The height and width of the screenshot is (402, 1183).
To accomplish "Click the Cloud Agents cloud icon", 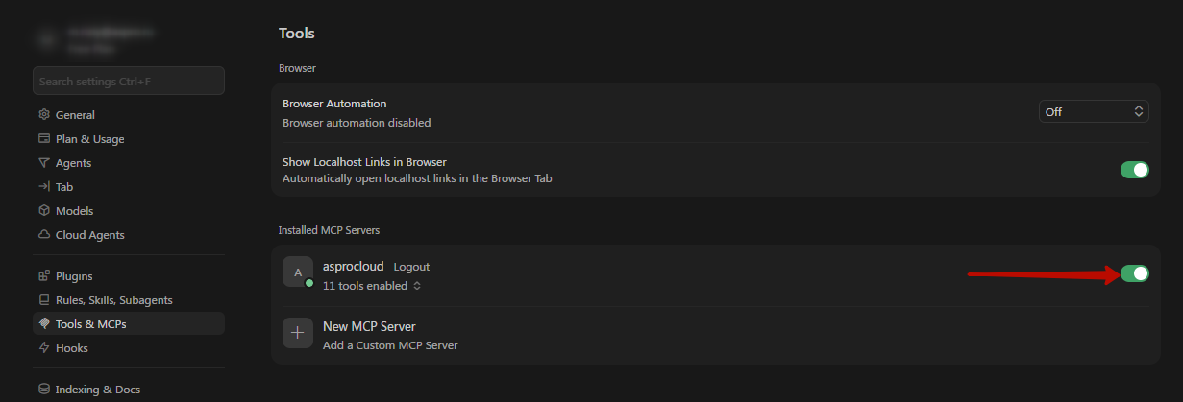I will click(x=44, y=235).
